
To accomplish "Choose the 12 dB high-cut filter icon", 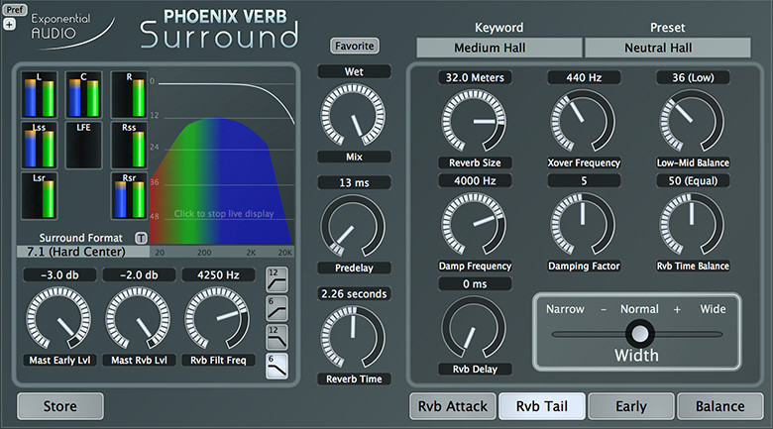I will coord(276,337).
